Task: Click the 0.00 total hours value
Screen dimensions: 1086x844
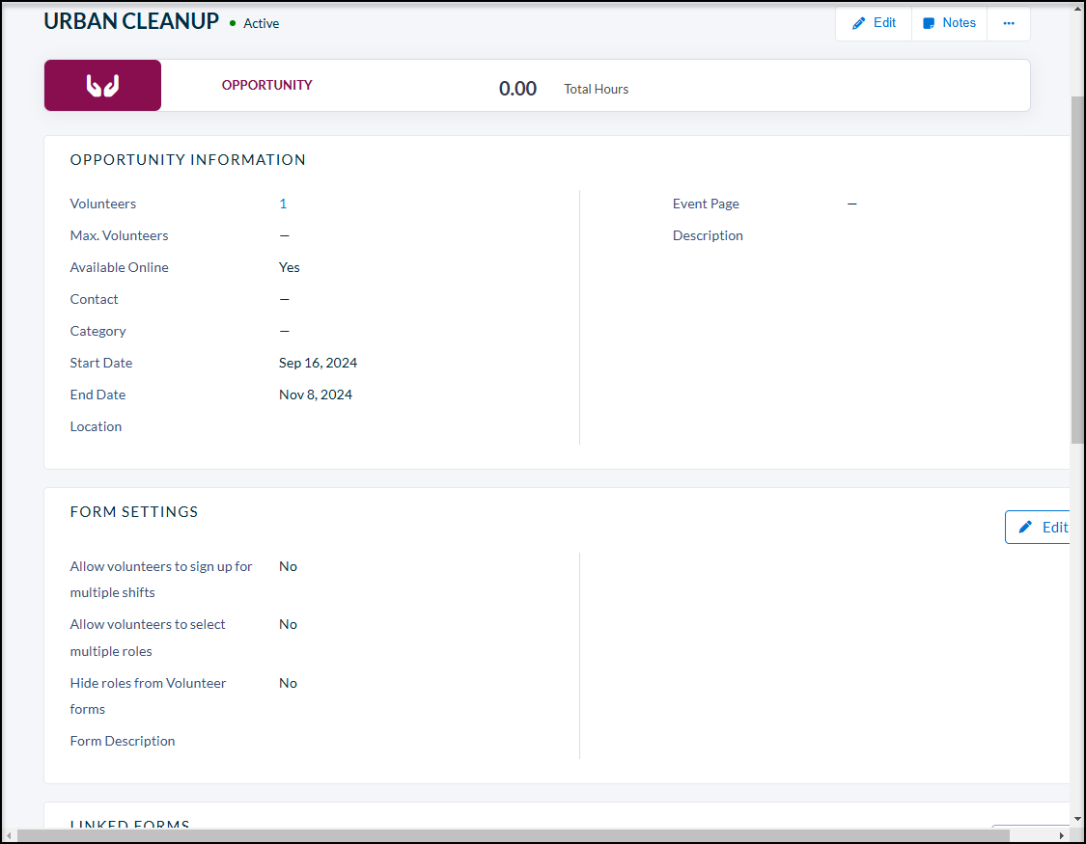Action: coord(517,89)
